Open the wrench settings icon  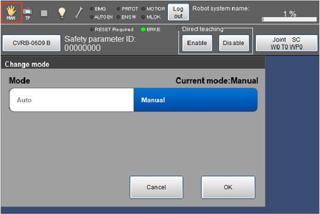pyautogui.click(x=79, y=13)
